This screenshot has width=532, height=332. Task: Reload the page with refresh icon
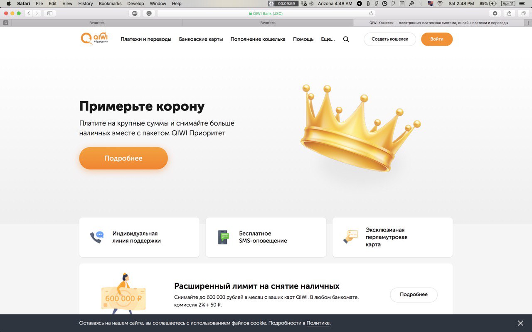tap(371, 13)
